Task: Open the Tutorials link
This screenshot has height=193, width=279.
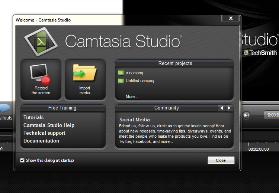Action: [33, 117]
